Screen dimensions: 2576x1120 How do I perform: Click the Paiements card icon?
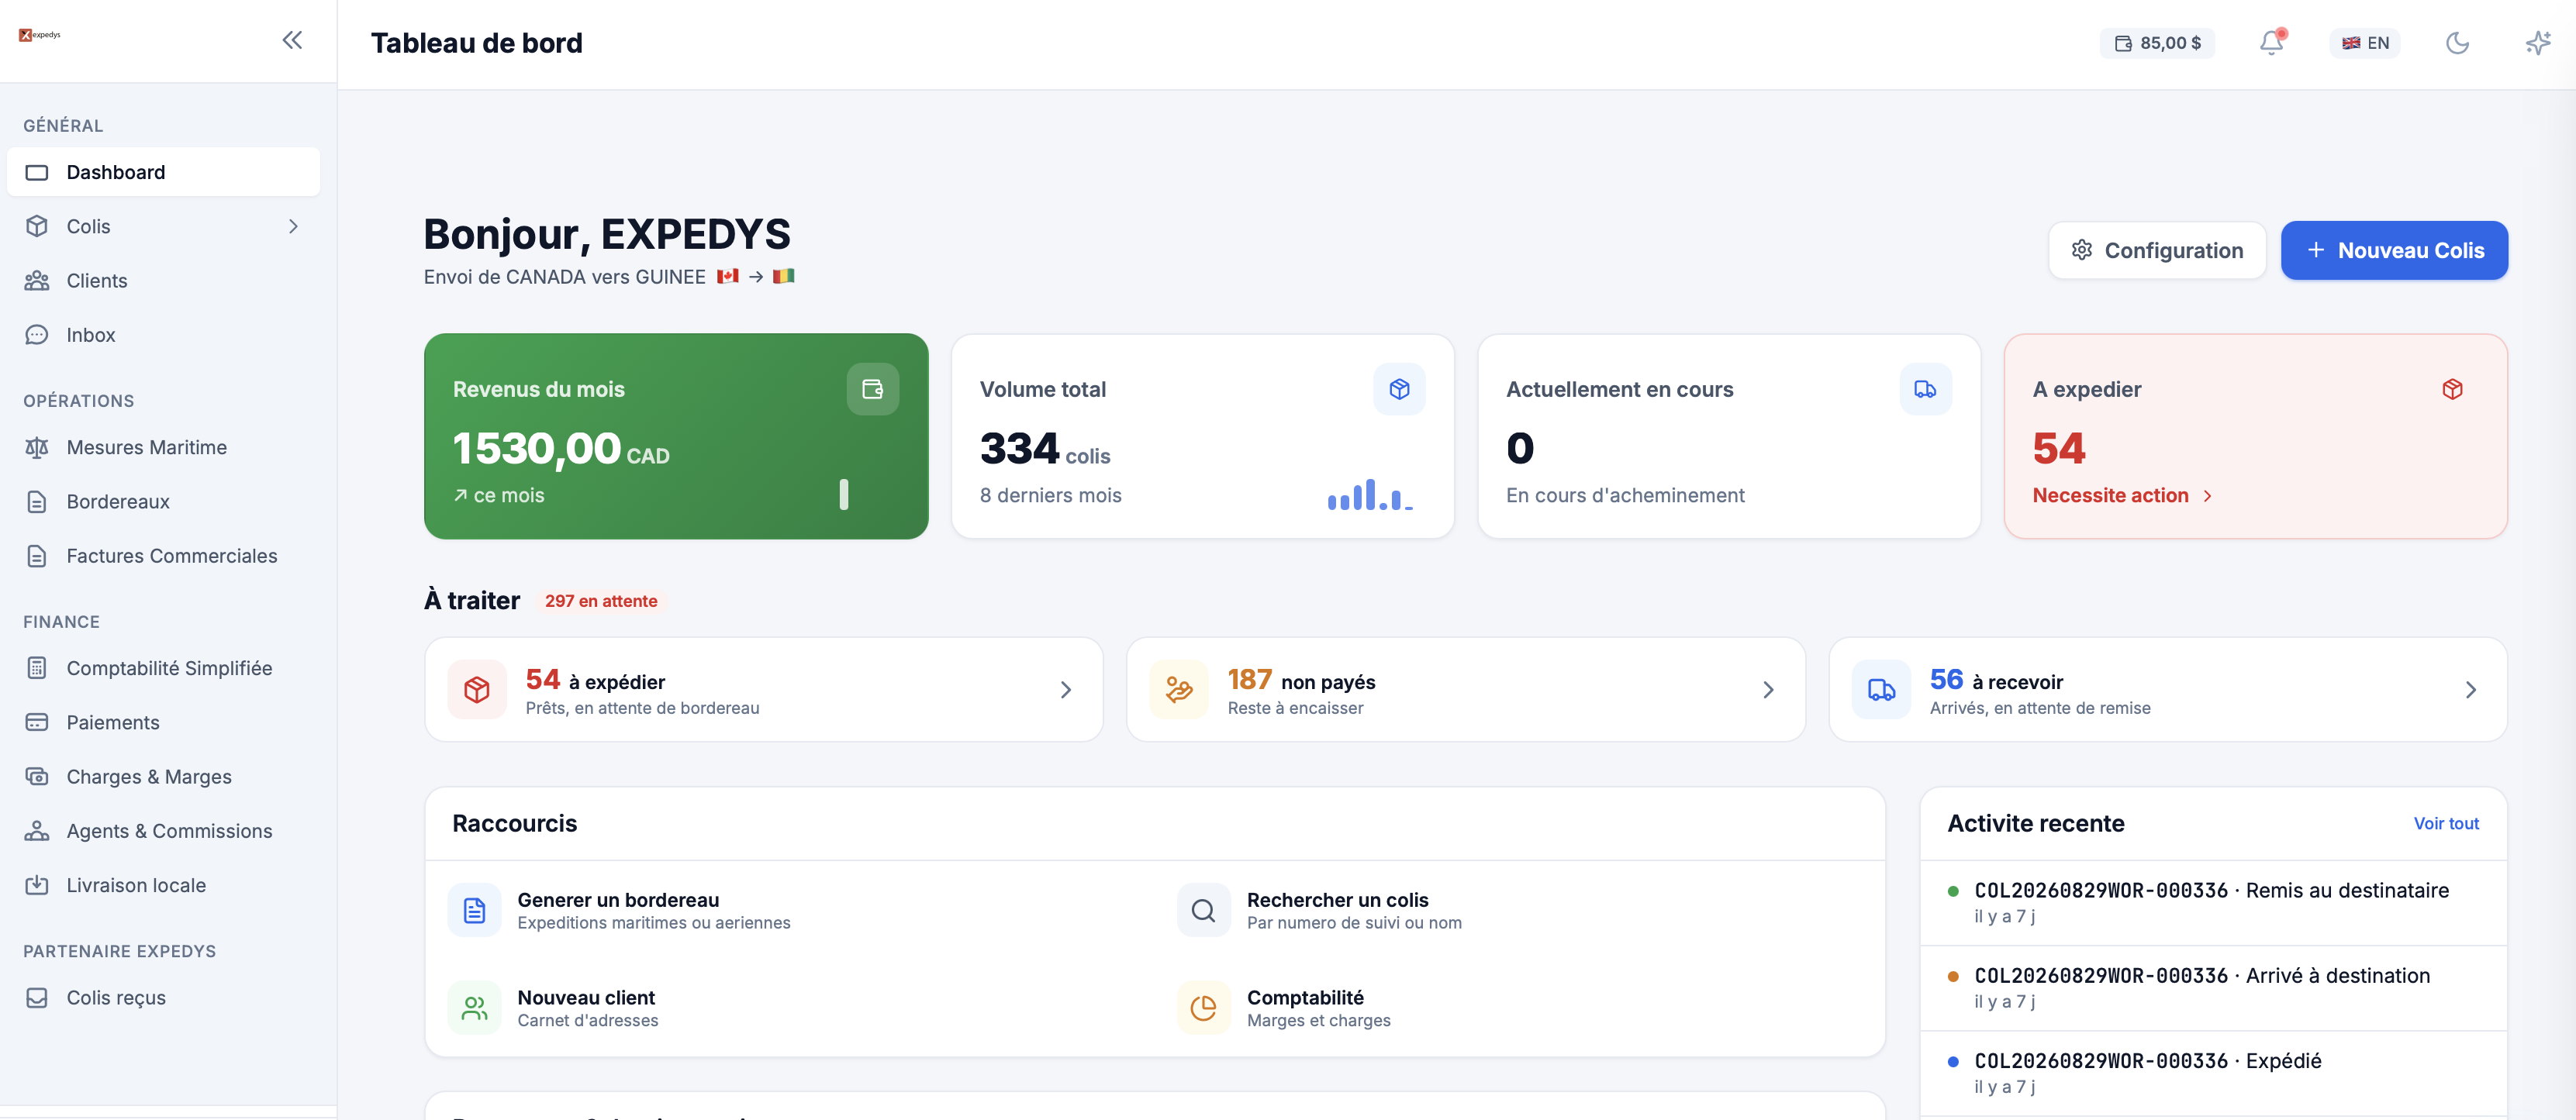(37, 722)
